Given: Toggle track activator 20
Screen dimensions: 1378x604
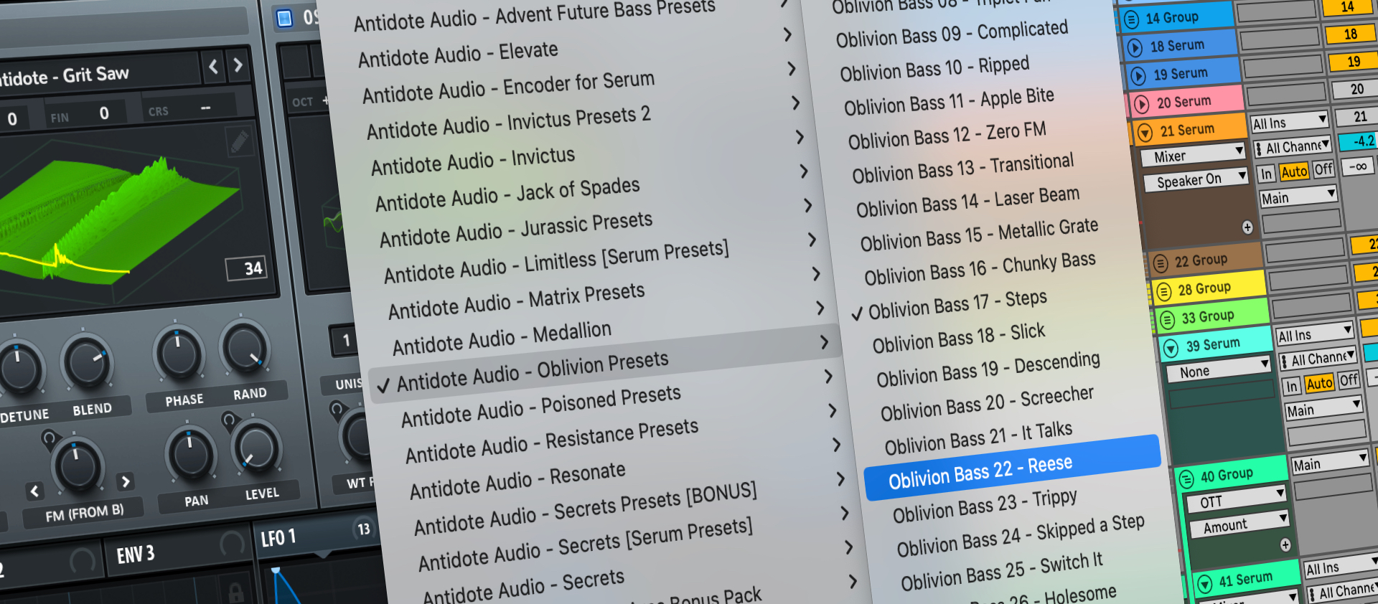Looking at the screenshot, I should tap(1356, 89).
